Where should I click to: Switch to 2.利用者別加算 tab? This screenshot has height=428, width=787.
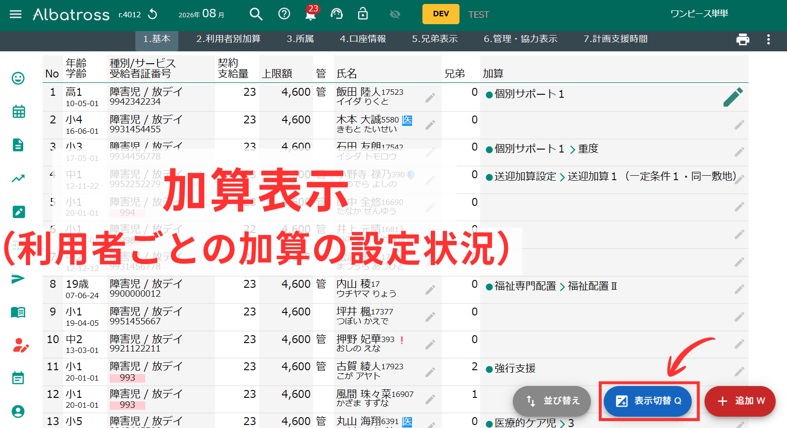[228, 39]
